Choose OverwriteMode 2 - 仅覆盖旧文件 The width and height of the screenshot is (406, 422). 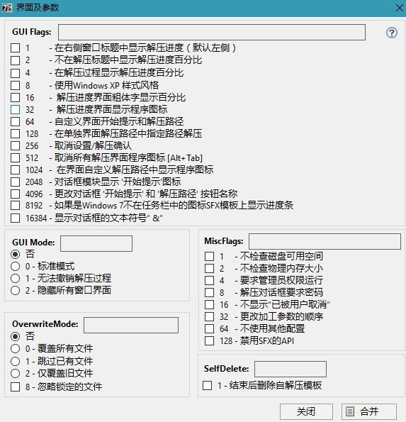coord(16,373)
